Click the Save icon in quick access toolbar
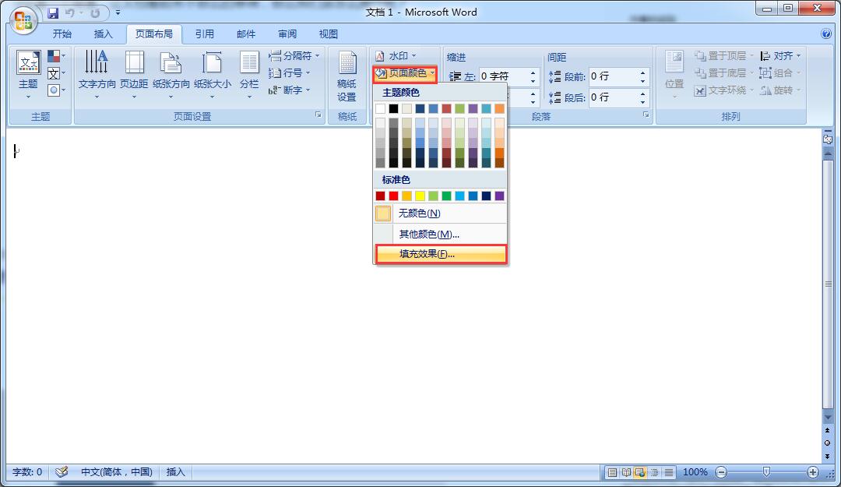The height and width of the screenshot is (487, 841). click(53, 13)
